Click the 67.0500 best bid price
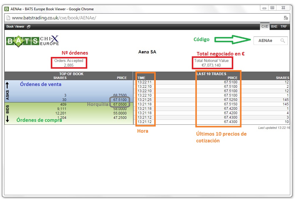The height and width of the screenshot is (199, 297). click(120, 104)
